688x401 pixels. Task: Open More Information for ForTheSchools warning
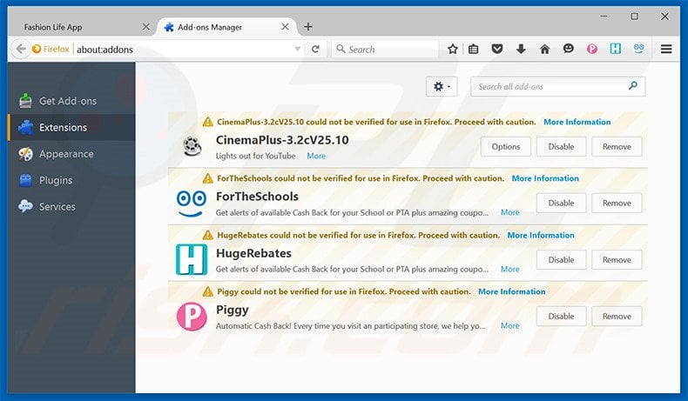[545, 178]
